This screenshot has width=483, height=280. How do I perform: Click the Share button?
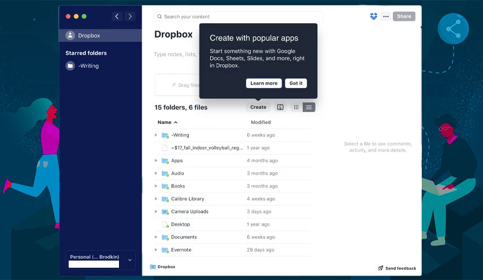pyautogui.click(x=404, y=16)
